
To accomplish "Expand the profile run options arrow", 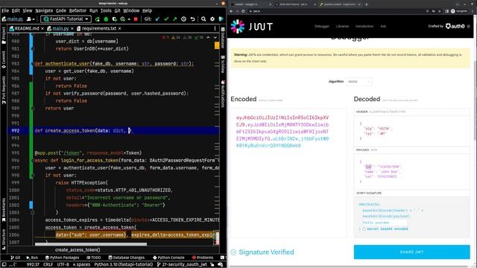I will [x=129, y=19].
